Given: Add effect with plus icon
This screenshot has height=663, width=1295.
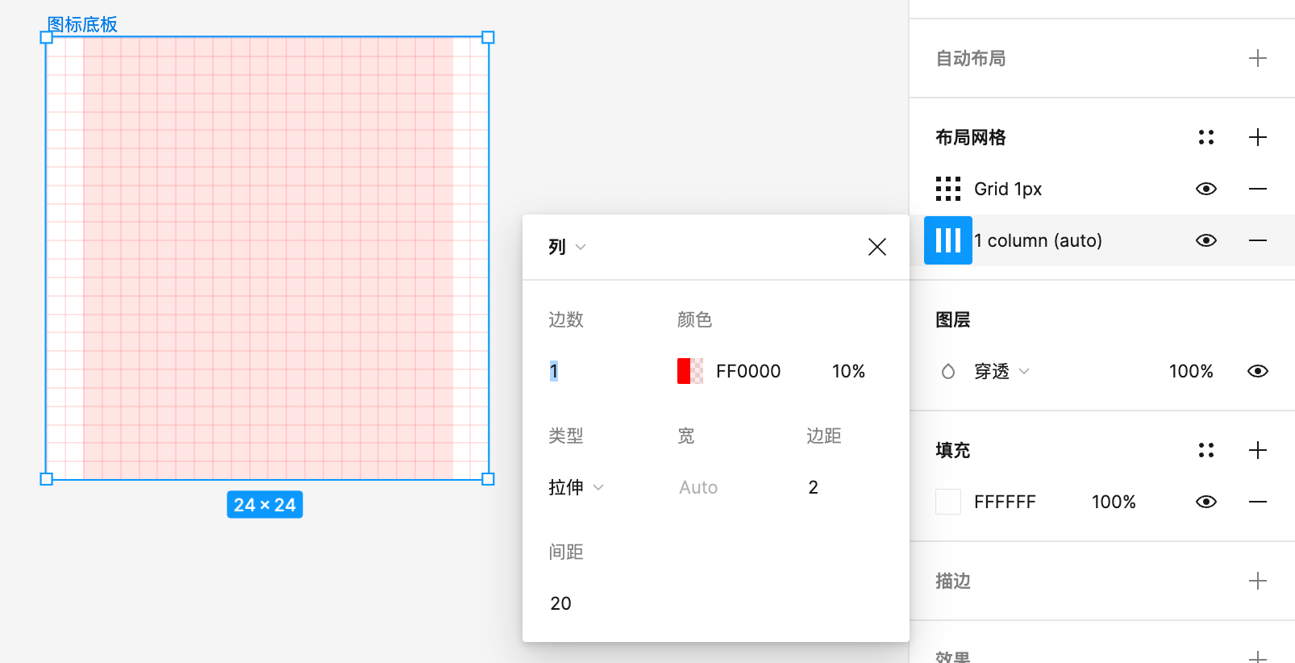Looking at the screenshot, I should click(1257, 657).
